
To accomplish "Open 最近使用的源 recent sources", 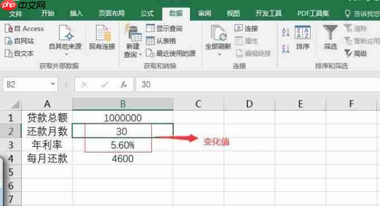I will [x=170, y=53].
